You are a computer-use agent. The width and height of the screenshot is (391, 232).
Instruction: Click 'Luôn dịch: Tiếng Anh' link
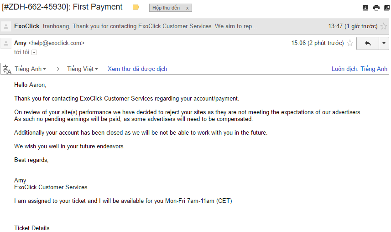coord(360,69)
